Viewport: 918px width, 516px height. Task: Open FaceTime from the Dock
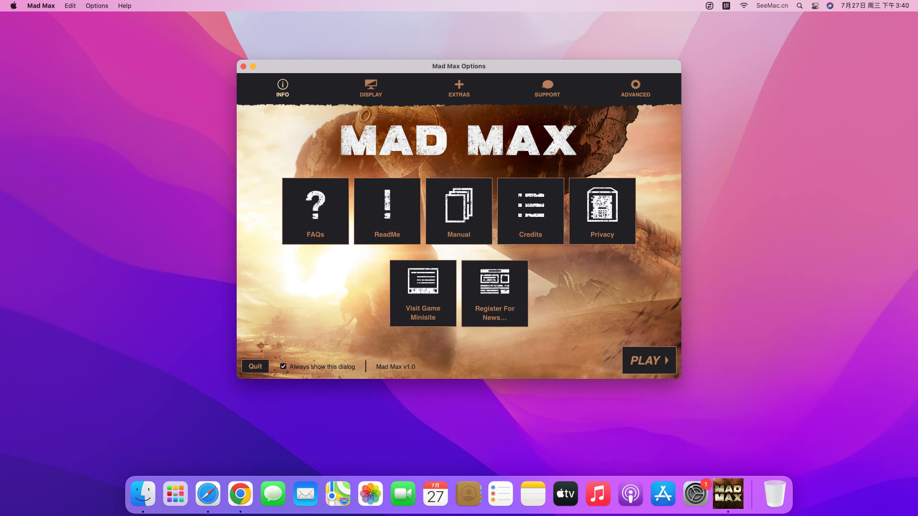click(403, 494)
